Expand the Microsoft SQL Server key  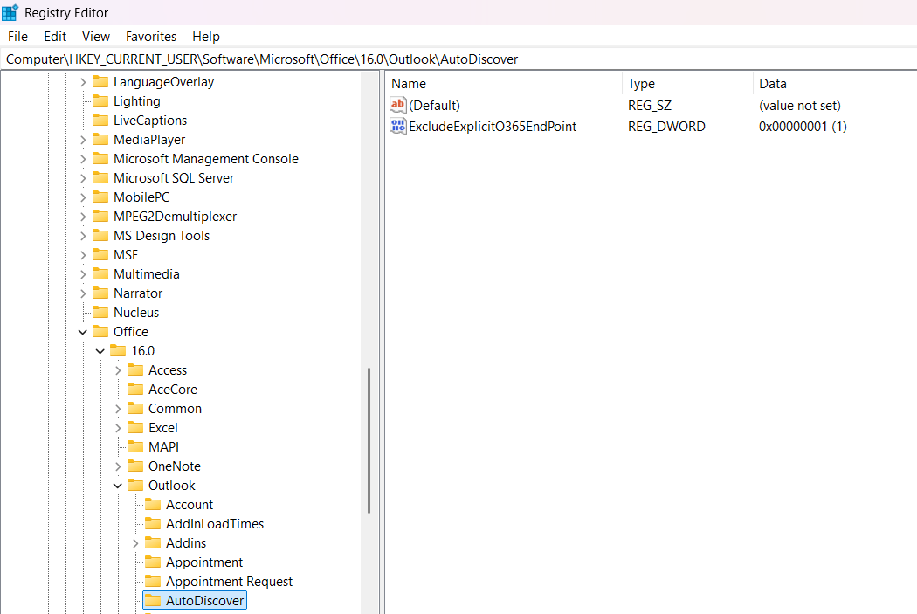point(83,178)
